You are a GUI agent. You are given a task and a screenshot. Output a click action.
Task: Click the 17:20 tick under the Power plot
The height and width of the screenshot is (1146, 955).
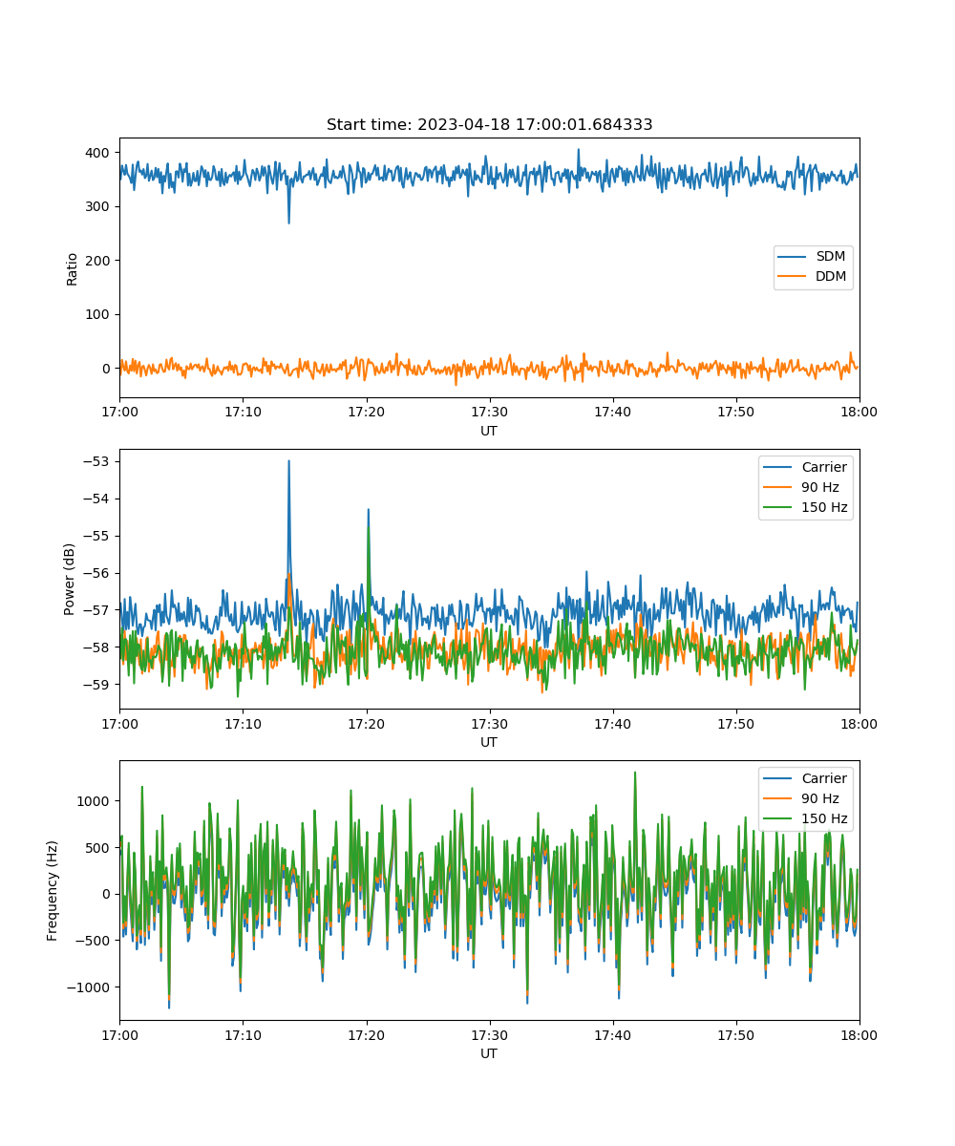366,723
